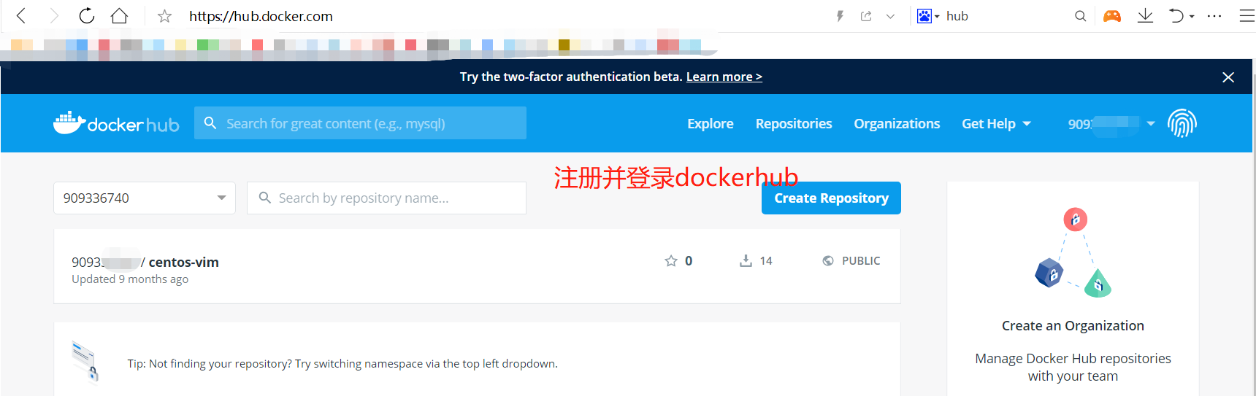Follow the Learn more link

(724, 77)
